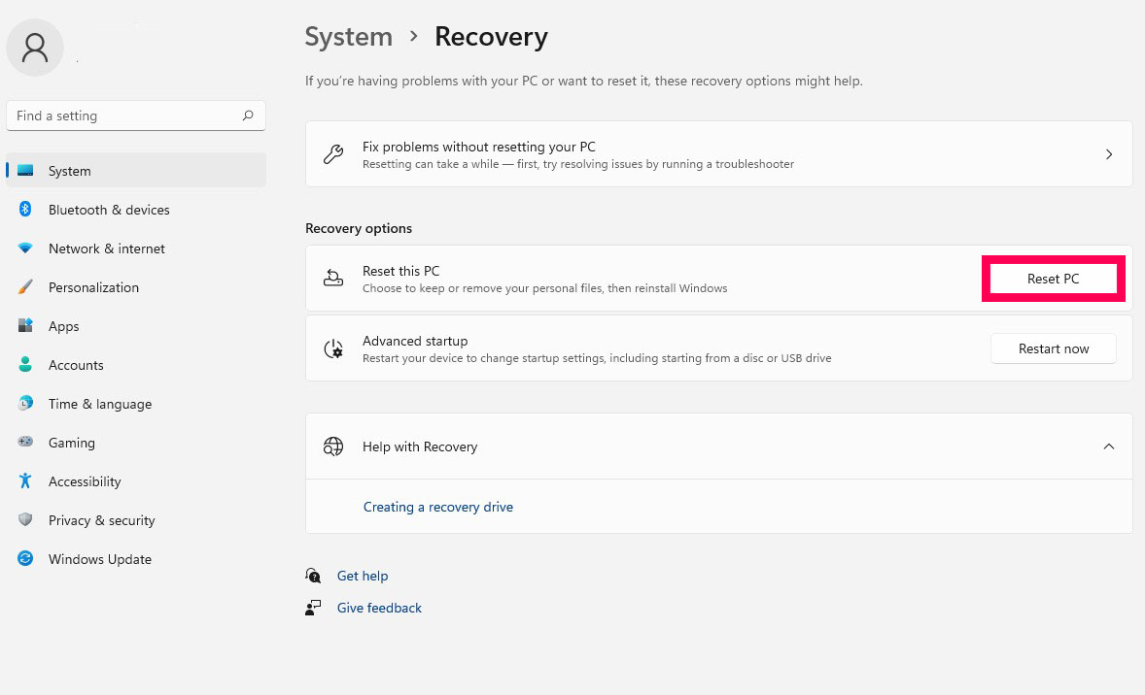Click the Get help chat icon
Screen dimensions: 1145x695
[313, 576]
